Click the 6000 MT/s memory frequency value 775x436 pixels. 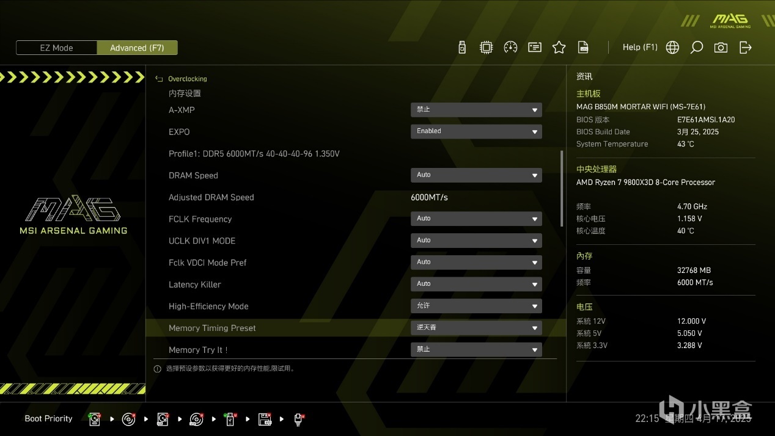pos(695,282)
